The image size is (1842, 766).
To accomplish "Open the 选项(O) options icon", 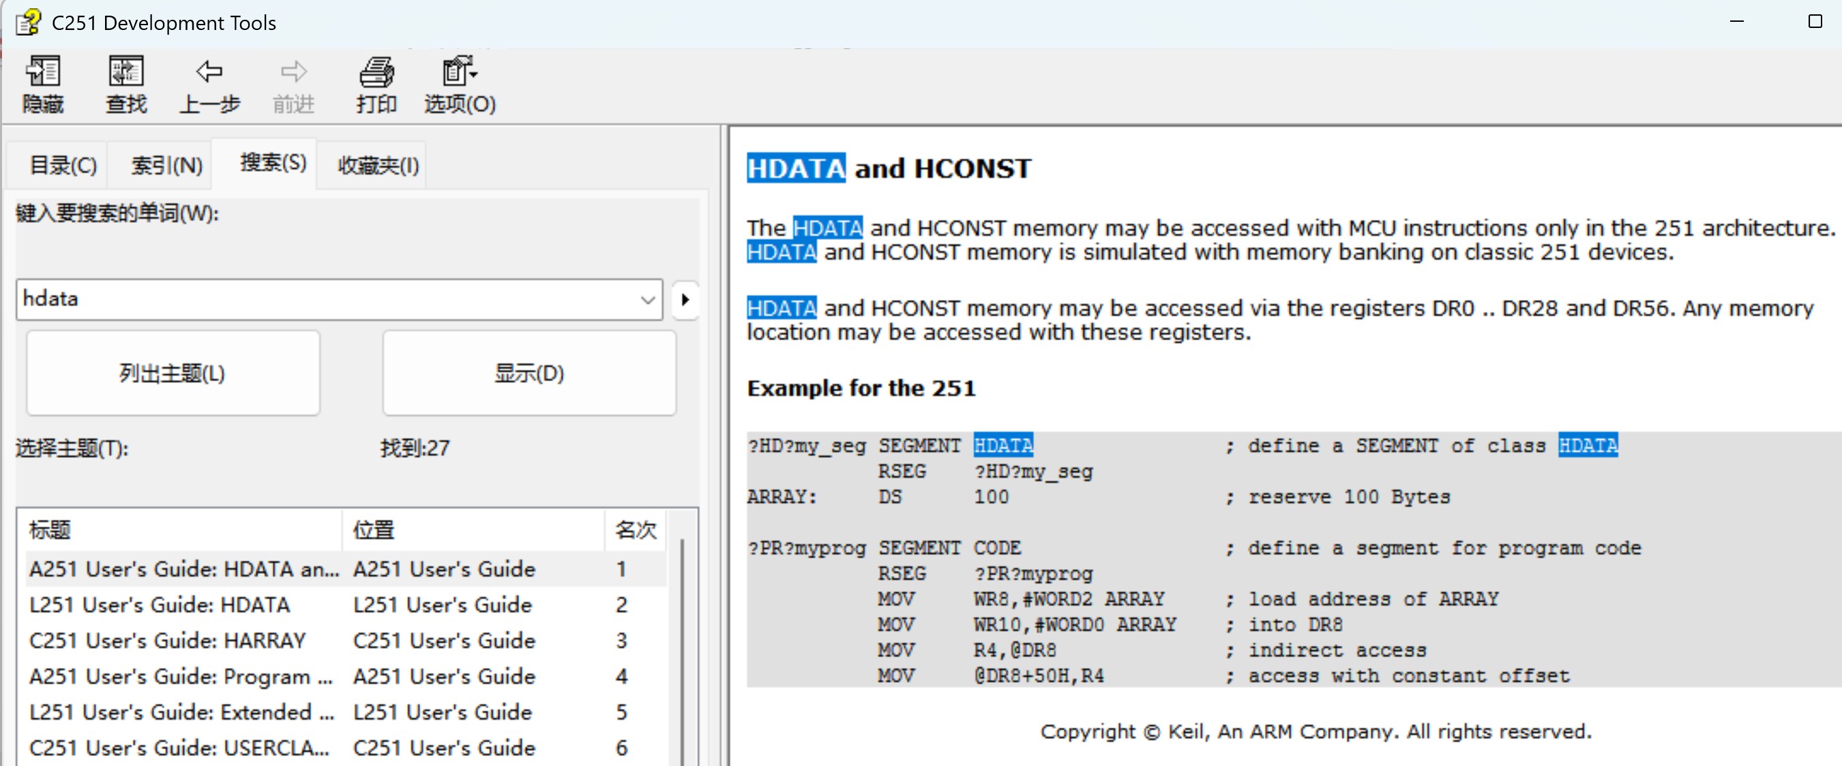I will [460, 85].
